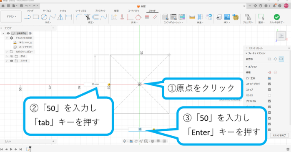Select the Circle sketch tool
Image resolution: width=291 pixels, height=152 pixels.
tap(44, 17)
